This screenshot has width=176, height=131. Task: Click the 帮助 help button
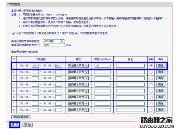tap(27, 125)
